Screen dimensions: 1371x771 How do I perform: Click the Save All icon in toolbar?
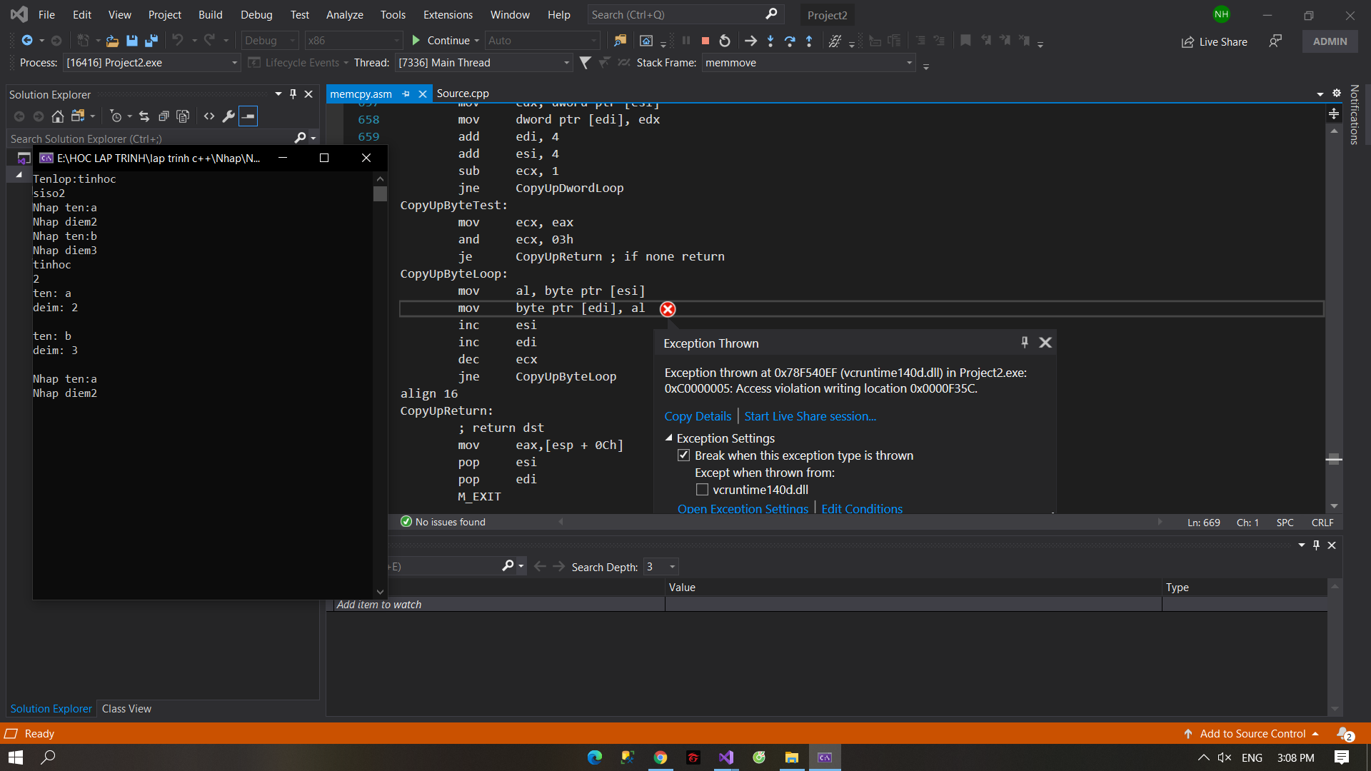151,41
